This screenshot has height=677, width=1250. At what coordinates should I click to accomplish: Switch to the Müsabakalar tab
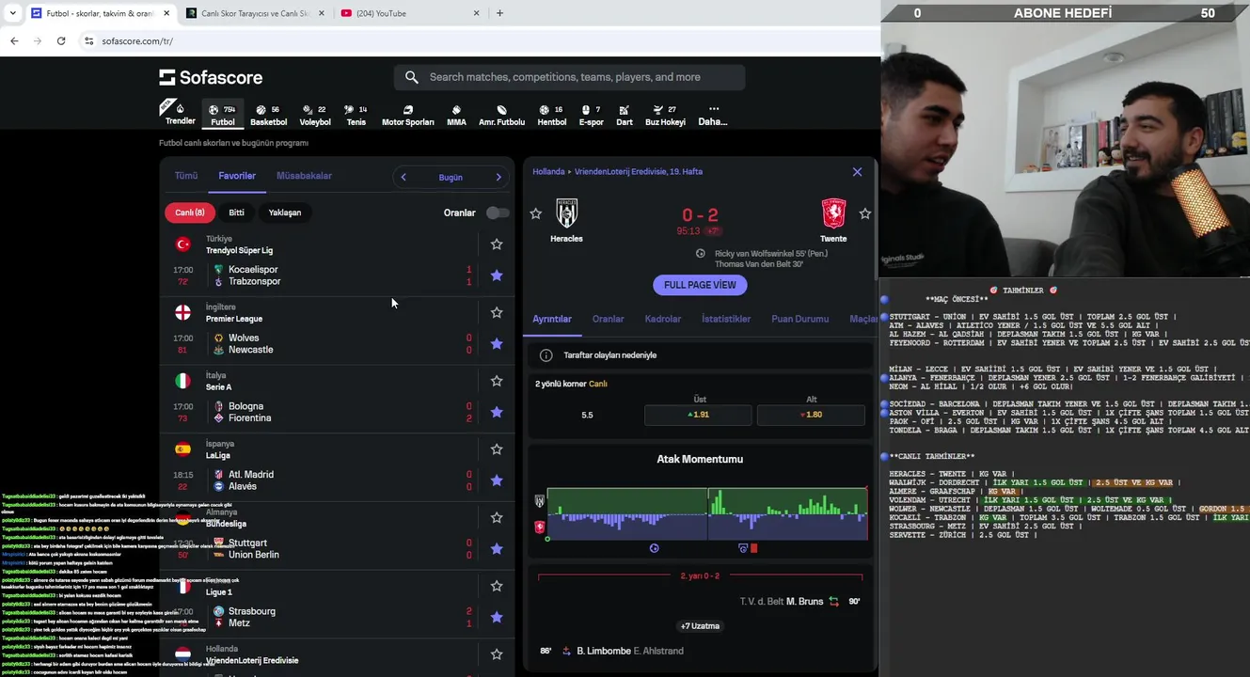[x=304, y=176]
